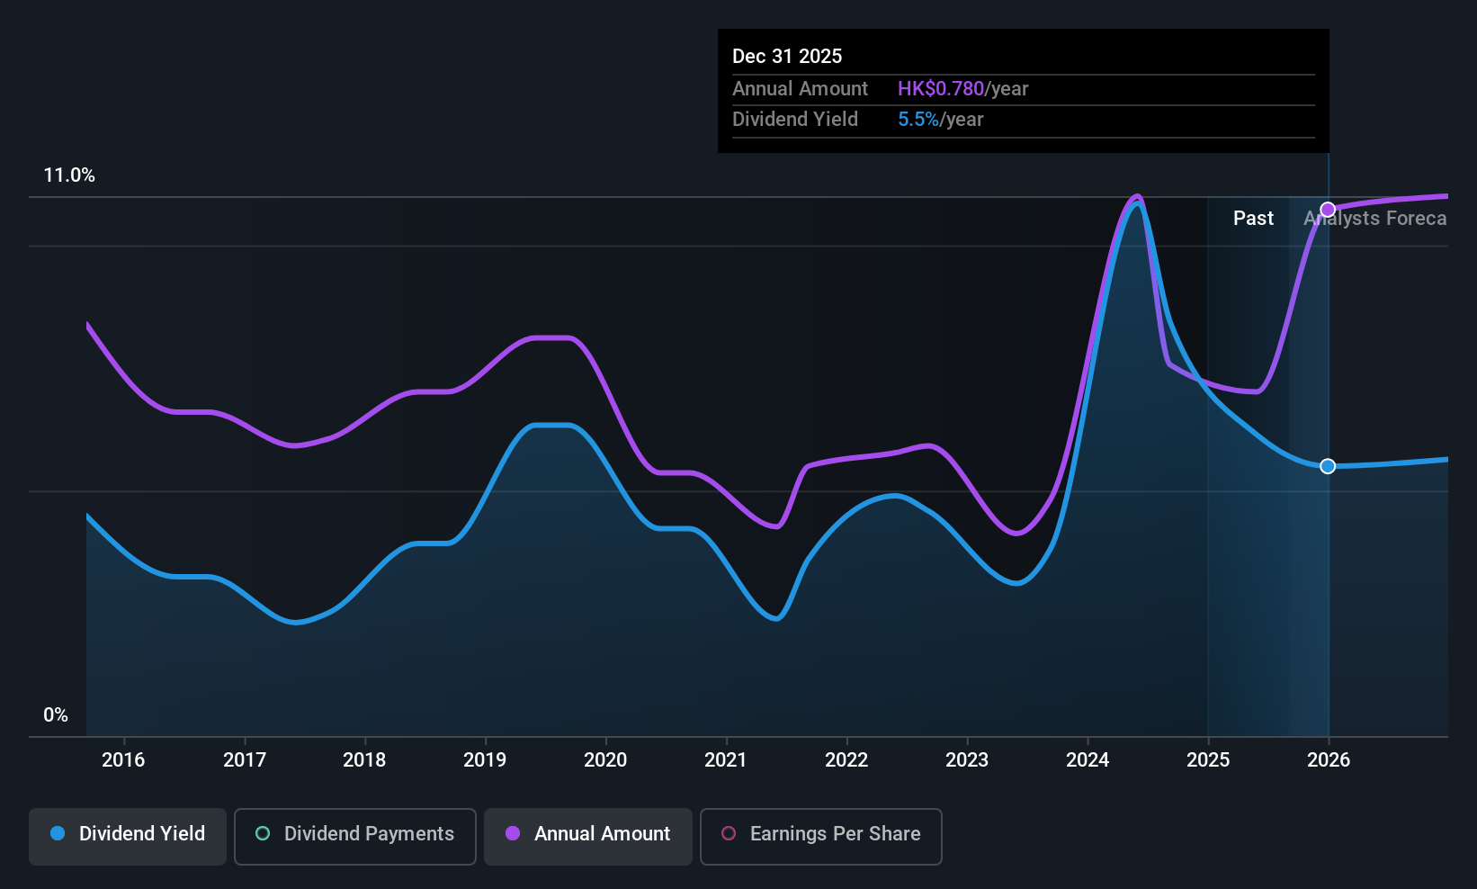Viewport: 1477px width, 889px height.
Task: Click the Past region label
Action: (x=1253, y=218)
